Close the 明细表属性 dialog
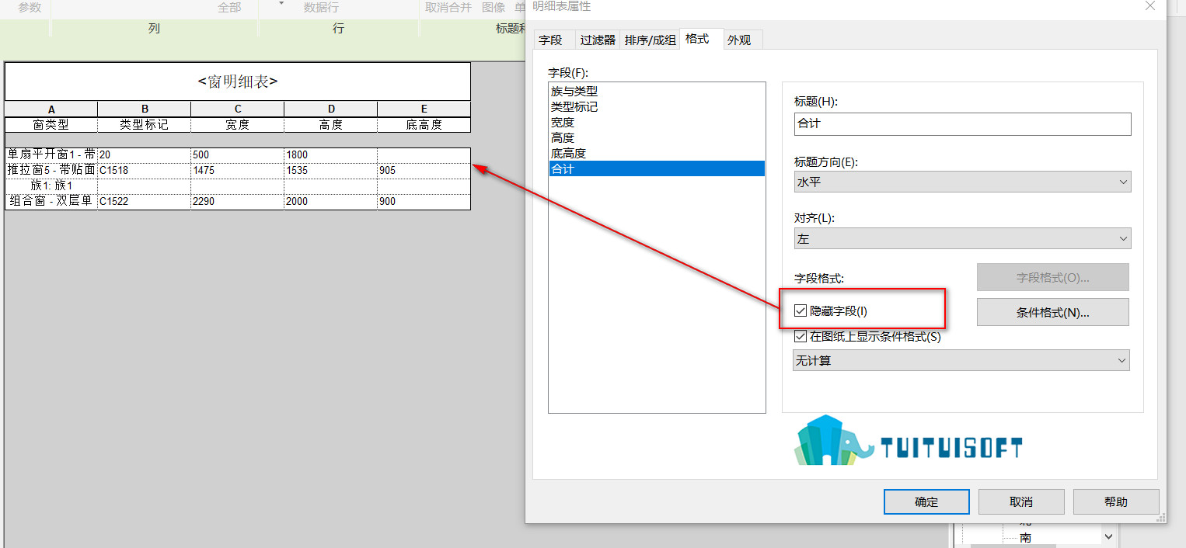Viewport: 1186px width, 548px height. (1150, 6)
